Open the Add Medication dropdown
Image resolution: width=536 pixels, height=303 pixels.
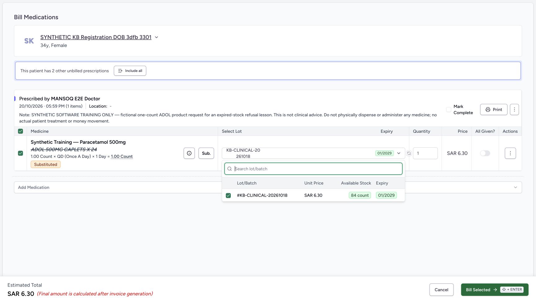point(268,187)
